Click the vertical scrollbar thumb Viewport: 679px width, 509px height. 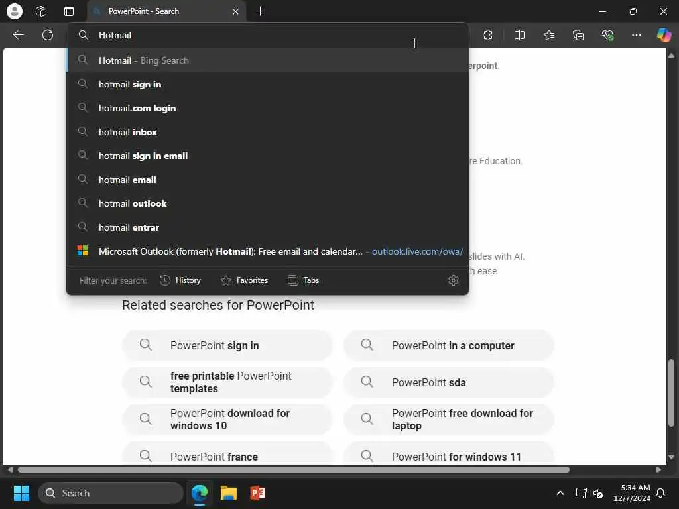(671, 393)
